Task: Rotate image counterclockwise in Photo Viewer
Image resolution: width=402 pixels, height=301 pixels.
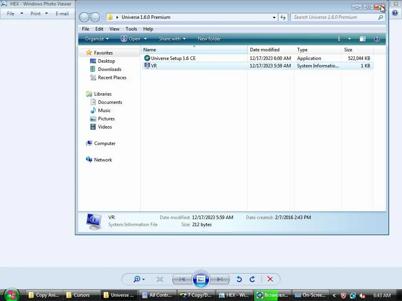Action: tap(239, 279)
